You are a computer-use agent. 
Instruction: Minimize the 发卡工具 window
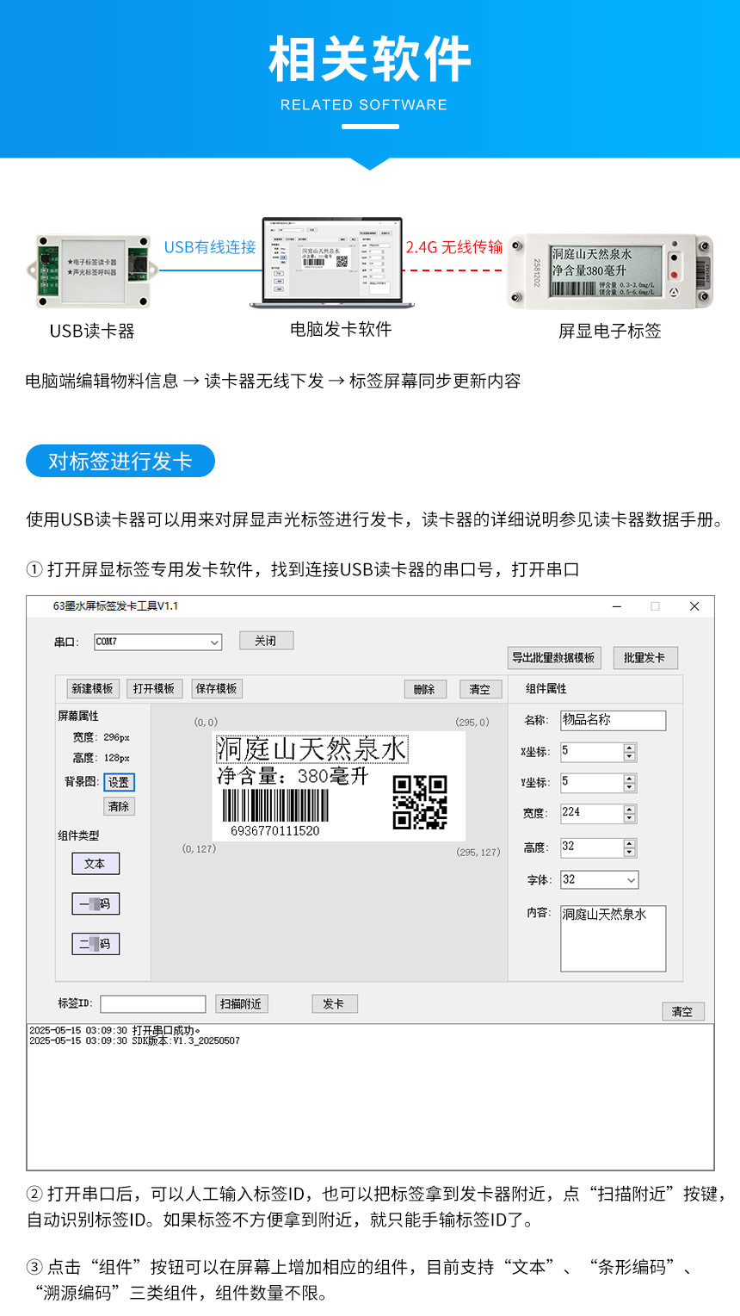[x=617, y=606]
